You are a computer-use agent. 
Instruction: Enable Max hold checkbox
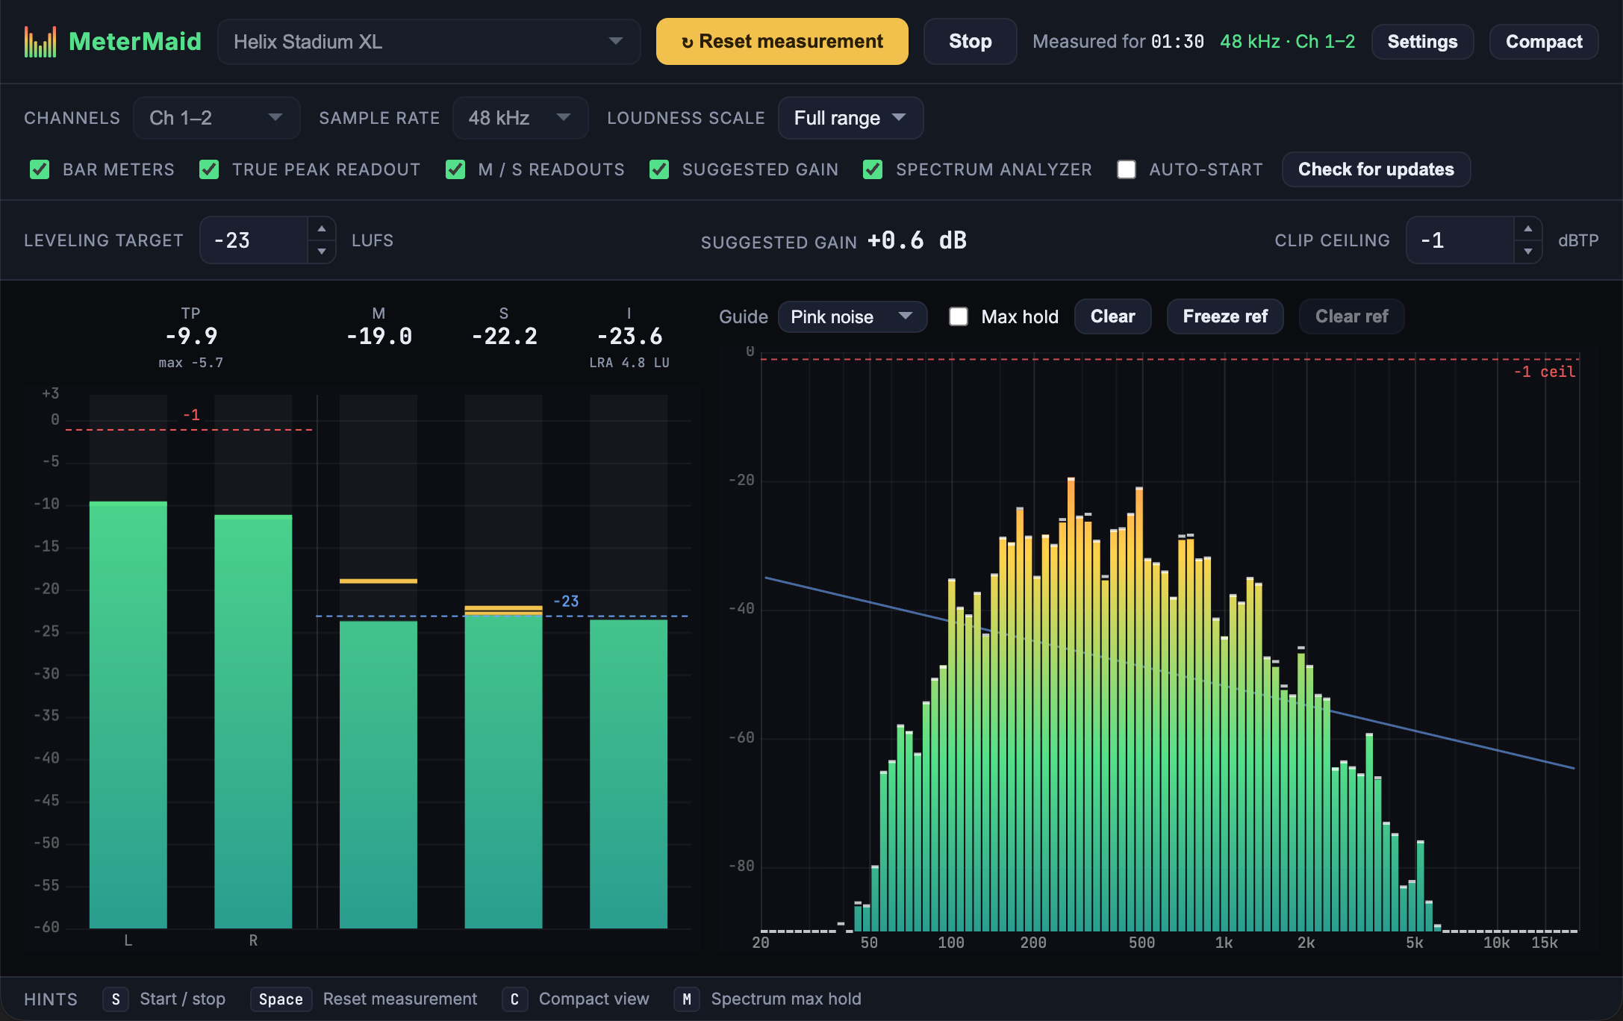(959, 316)
